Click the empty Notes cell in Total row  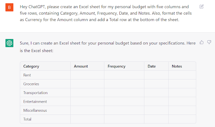tap(182, 119)
